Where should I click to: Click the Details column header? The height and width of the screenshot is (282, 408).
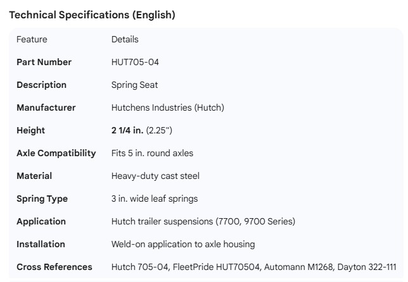point(125,39)
